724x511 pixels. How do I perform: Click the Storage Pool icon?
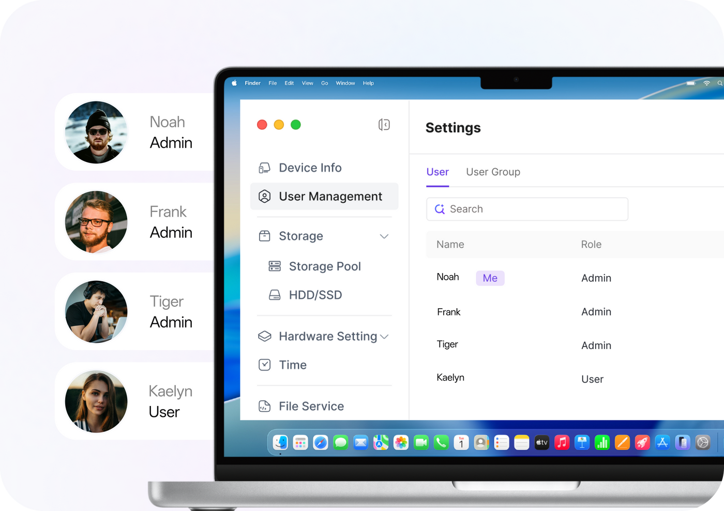pos(275,266)
